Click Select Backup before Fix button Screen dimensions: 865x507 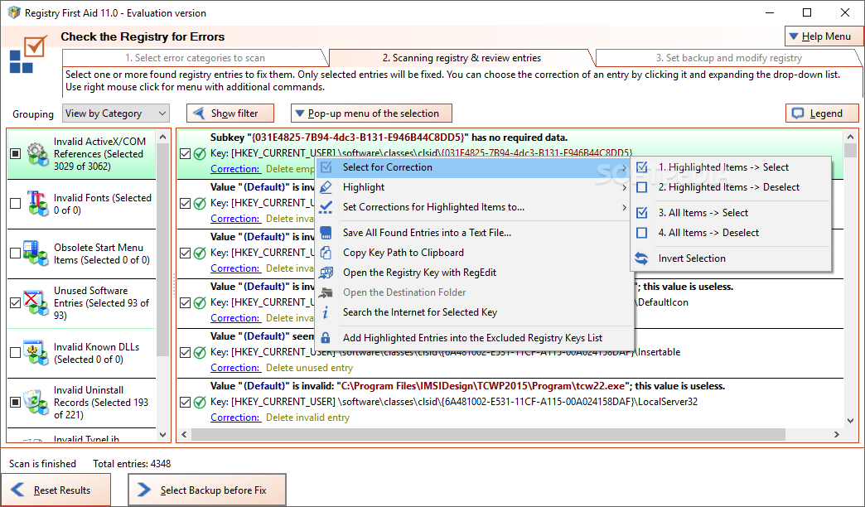pyautogui.click(x=207, y=490)
